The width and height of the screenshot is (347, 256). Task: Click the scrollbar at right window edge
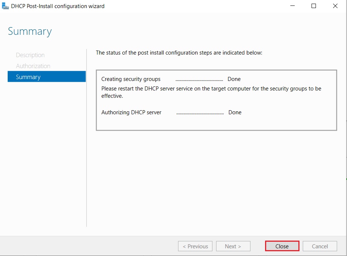(x=345, y=128)
